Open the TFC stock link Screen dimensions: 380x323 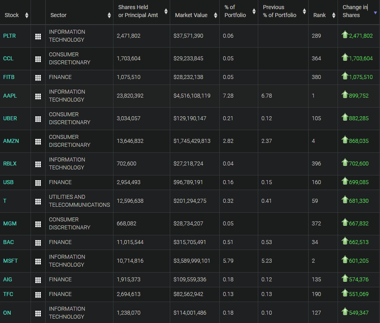8,294
